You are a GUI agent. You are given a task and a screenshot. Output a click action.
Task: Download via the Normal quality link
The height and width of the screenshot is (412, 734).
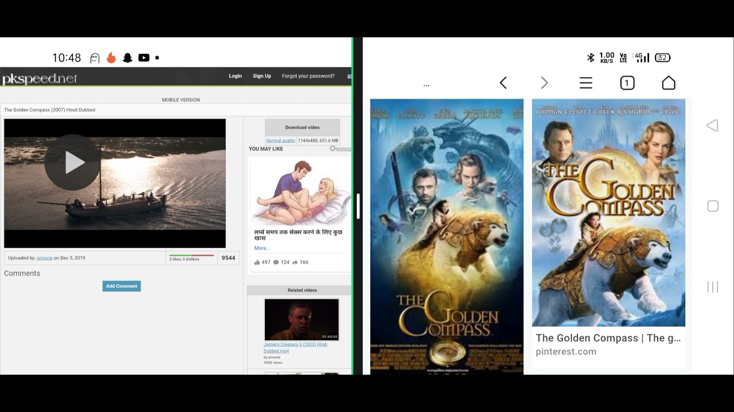pyautogui.click(x=280, y=140)
